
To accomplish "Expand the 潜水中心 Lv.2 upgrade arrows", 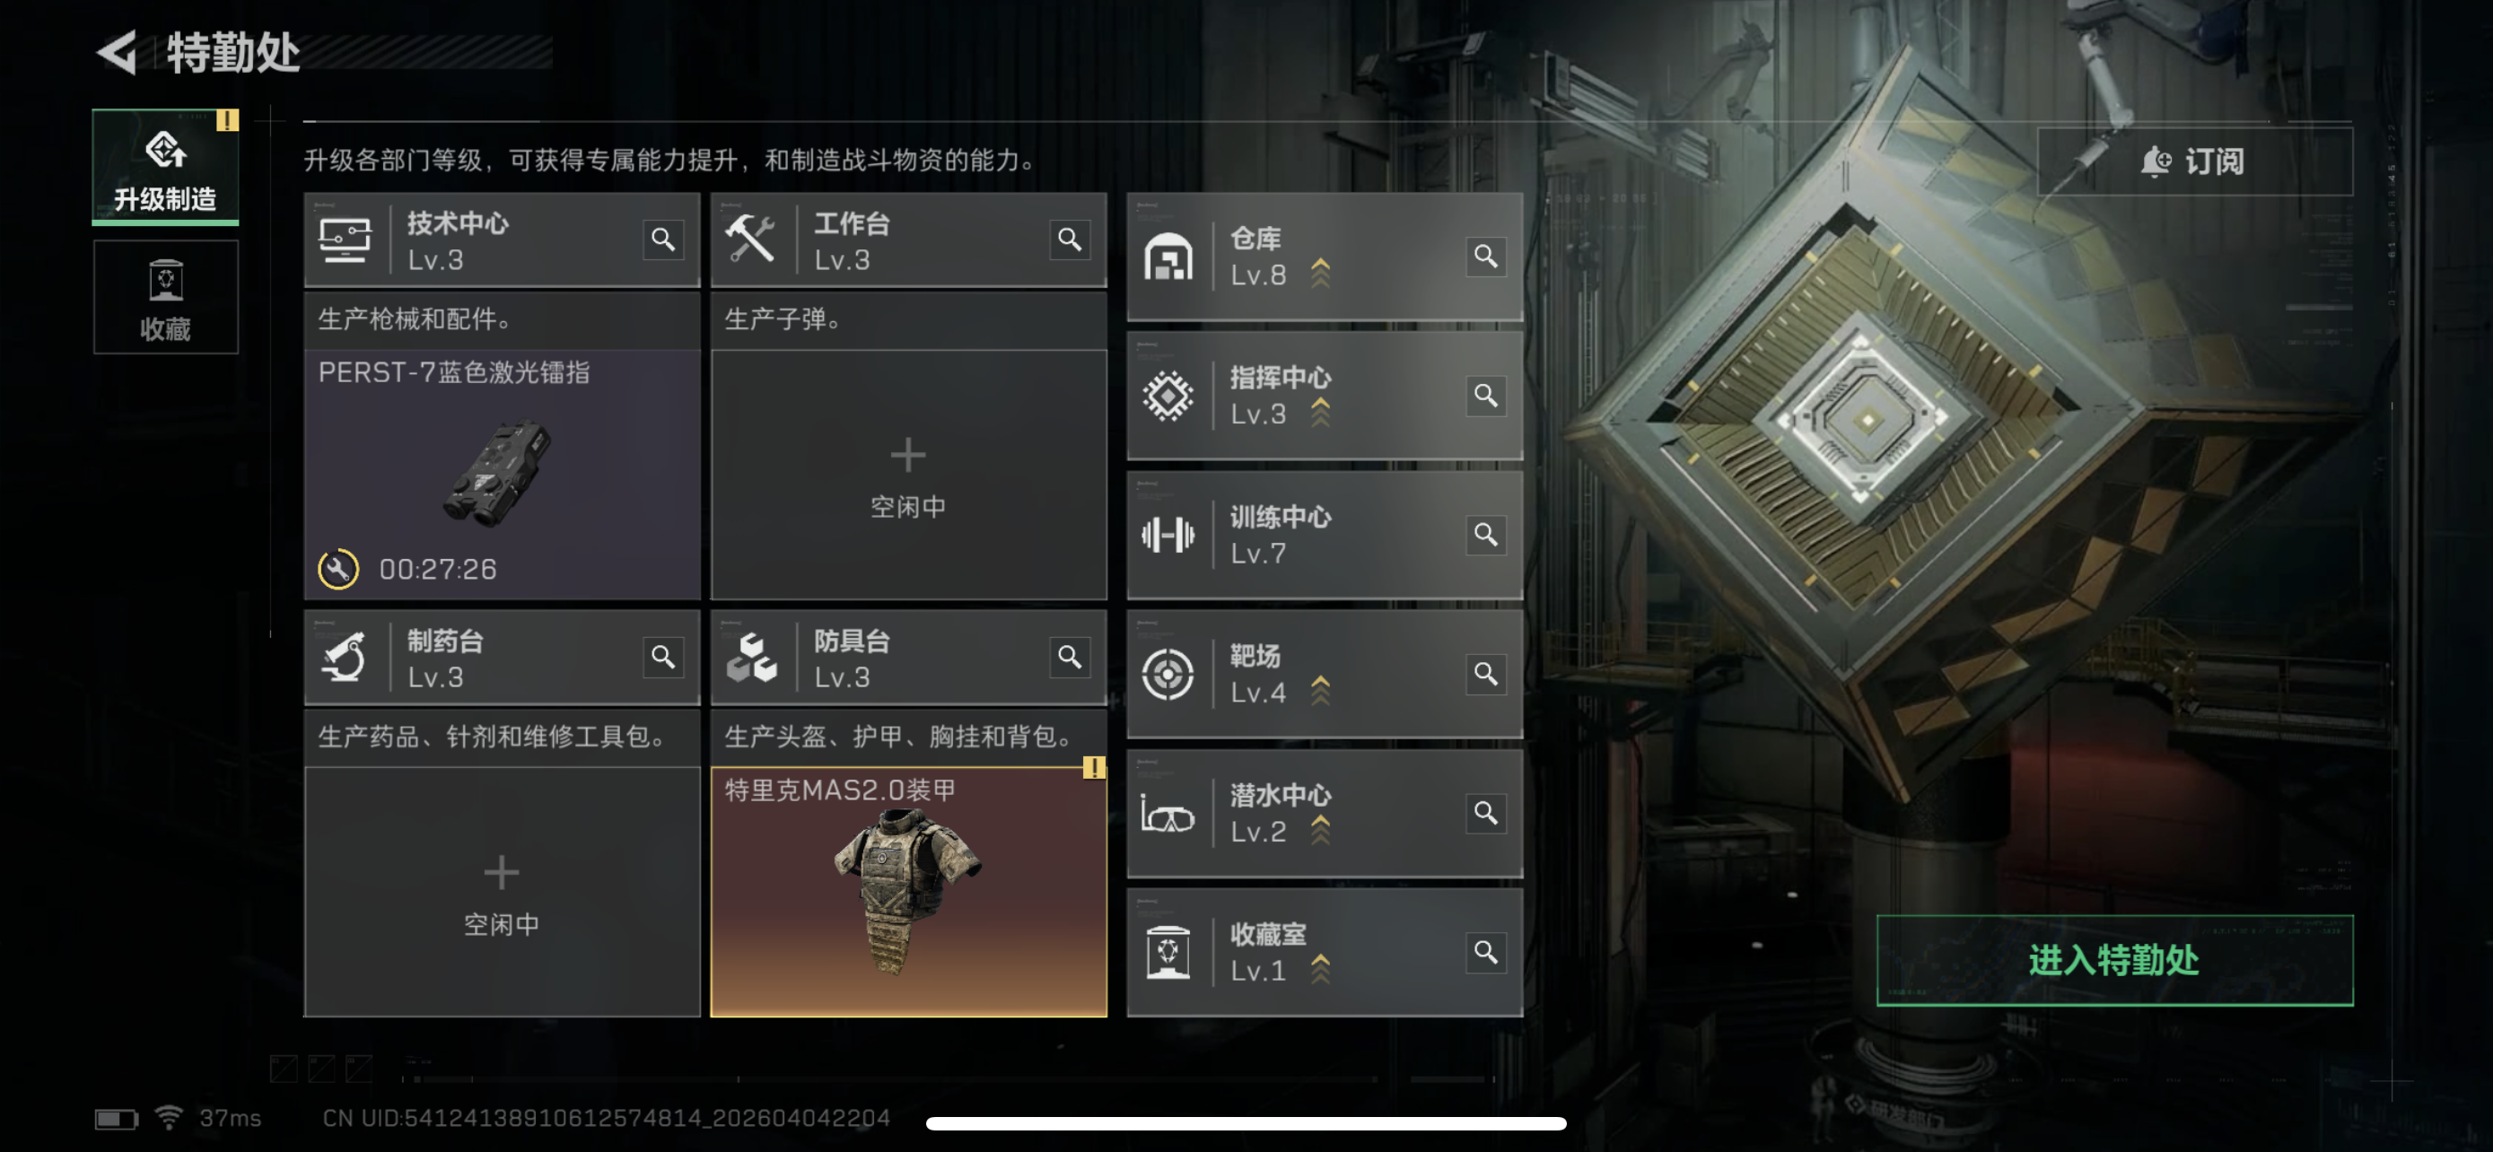I will point(1320,830).
